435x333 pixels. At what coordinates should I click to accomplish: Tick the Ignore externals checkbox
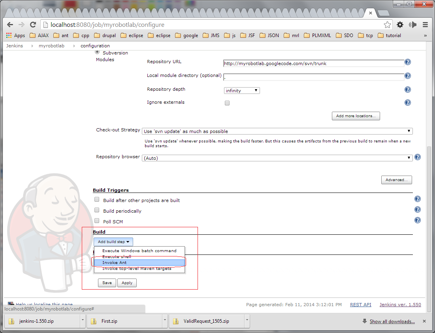point(227,103)
